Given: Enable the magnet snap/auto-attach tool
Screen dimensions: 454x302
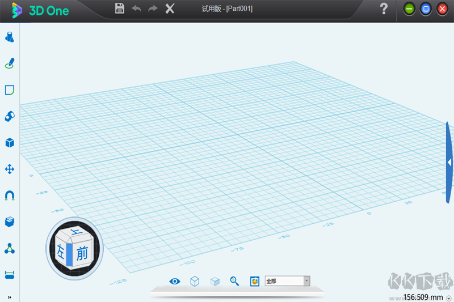Looking at the screenshot, I should point(9,195).
